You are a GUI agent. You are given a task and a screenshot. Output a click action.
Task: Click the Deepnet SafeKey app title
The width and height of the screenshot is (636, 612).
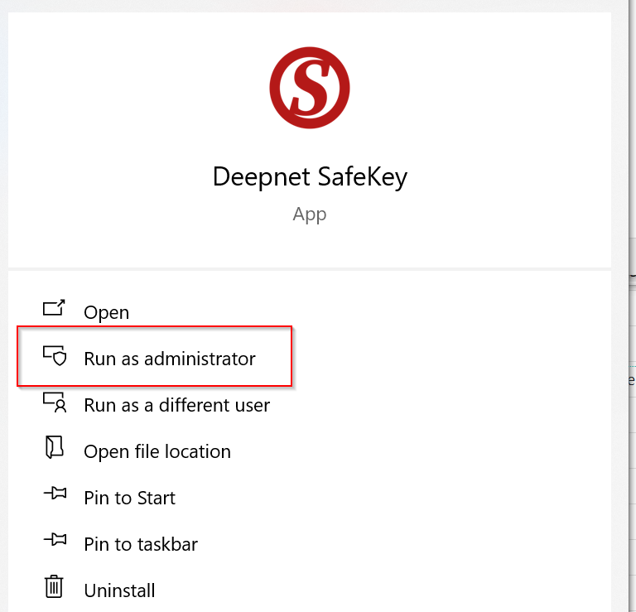click(x=310, y=177)
